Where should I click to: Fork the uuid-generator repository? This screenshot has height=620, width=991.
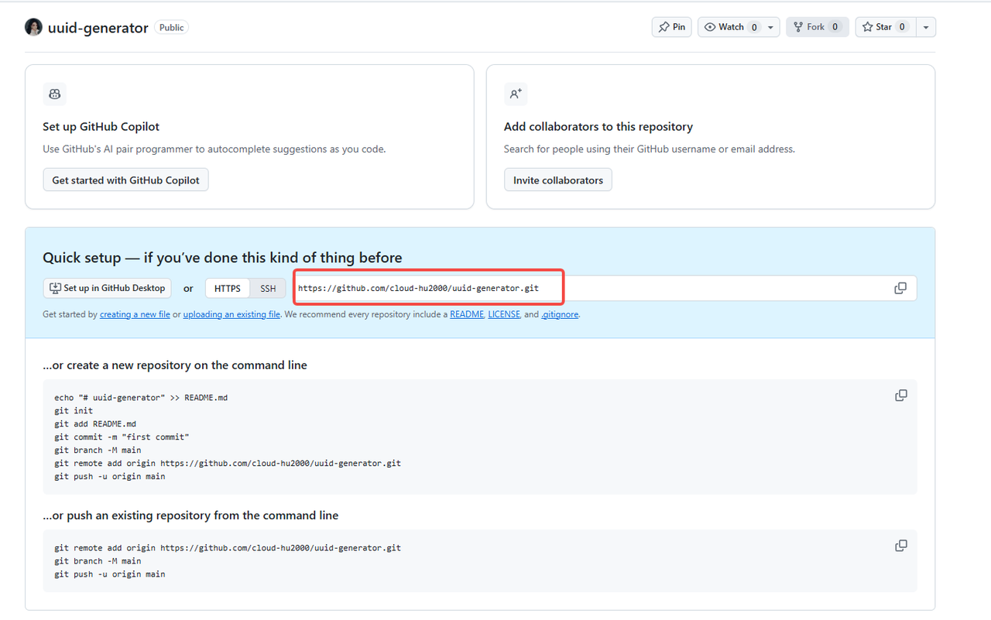(818, 27)
